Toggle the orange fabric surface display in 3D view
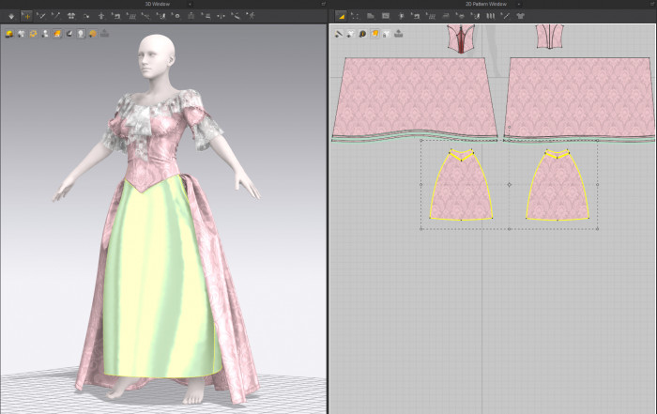The width and height of the screenshot is (657, 414). click(x=57, y=34)
